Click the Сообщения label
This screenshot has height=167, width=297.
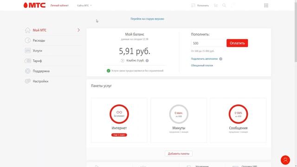click(x=238, y=128)
